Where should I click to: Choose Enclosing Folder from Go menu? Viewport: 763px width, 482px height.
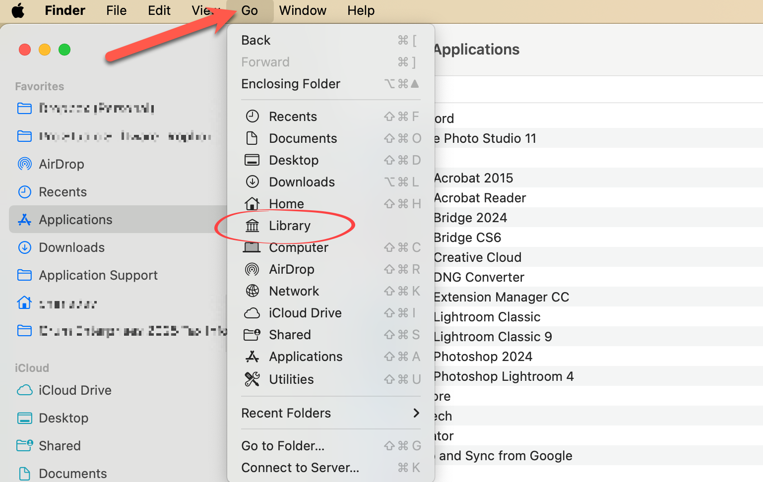pyautogui.click(x=290, y=84)
